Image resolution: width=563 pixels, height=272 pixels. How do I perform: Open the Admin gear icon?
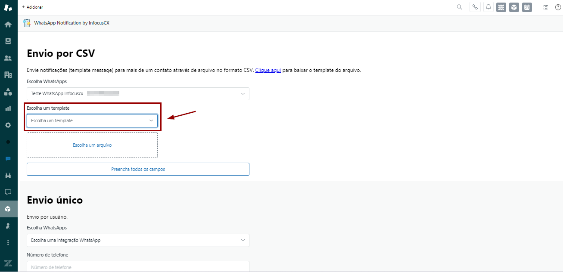pyautogui.click(x=8, y=125)
